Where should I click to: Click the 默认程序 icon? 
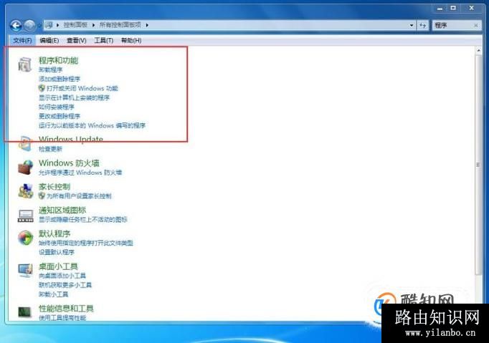click(x=25, y=238)
